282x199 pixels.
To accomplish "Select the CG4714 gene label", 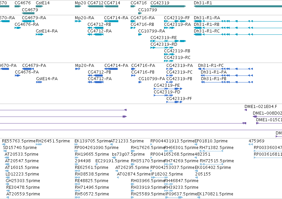I will coord(112,3).
